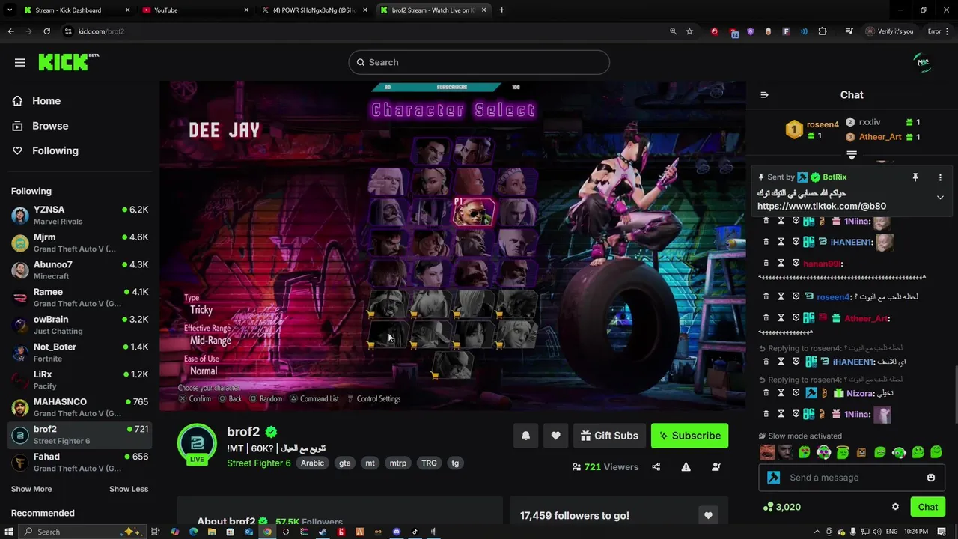Delete 1Niina's first chat message

[766, 221]
